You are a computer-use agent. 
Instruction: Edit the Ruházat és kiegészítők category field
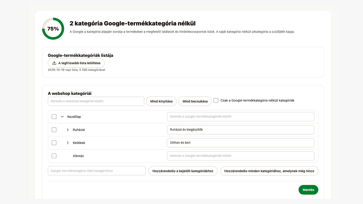[x=241, y=130]
